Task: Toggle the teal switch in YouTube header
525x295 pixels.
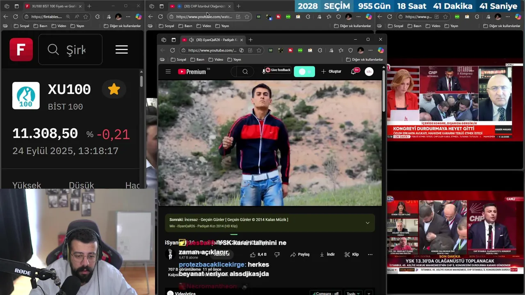Action: [304, 72]
